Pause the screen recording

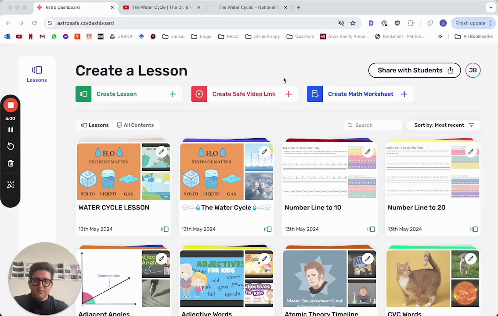click(x=11, y=130)
